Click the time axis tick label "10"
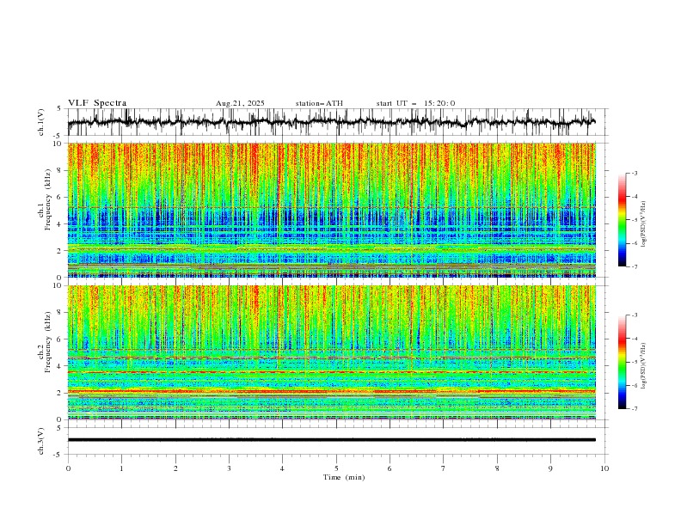 604,468
